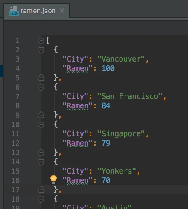Click the "Ramen" key on line 4
The image size is (188, 209).
tap(78, 68)
